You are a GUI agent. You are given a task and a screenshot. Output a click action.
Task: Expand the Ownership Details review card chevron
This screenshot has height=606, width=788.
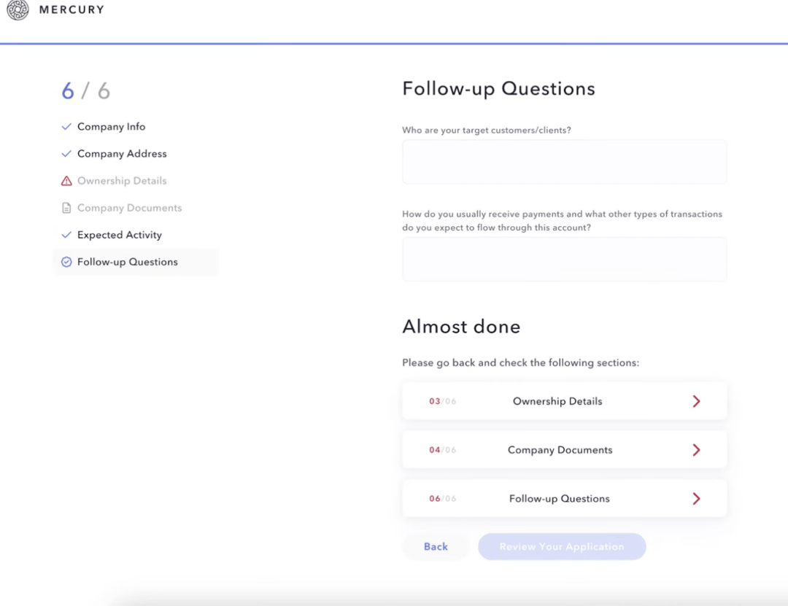[696, 400]
